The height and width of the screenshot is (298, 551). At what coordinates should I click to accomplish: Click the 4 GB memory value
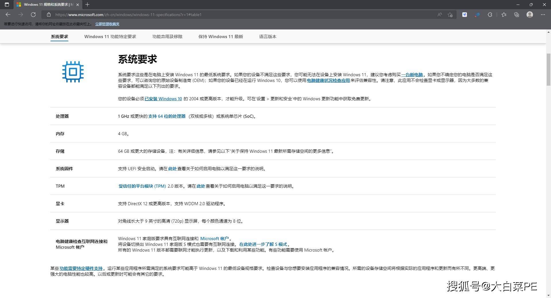123,134
